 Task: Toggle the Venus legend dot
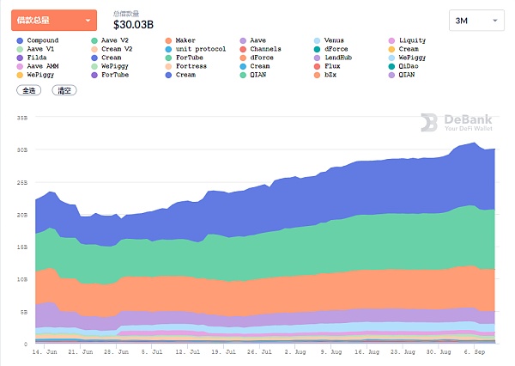(317, 40)
